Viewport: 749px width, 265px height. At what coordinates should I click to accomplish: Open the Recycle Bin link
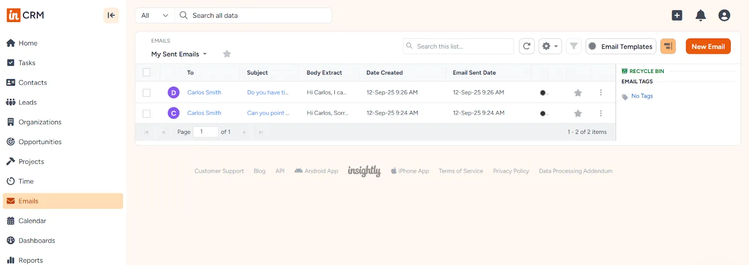pos(646,71)
